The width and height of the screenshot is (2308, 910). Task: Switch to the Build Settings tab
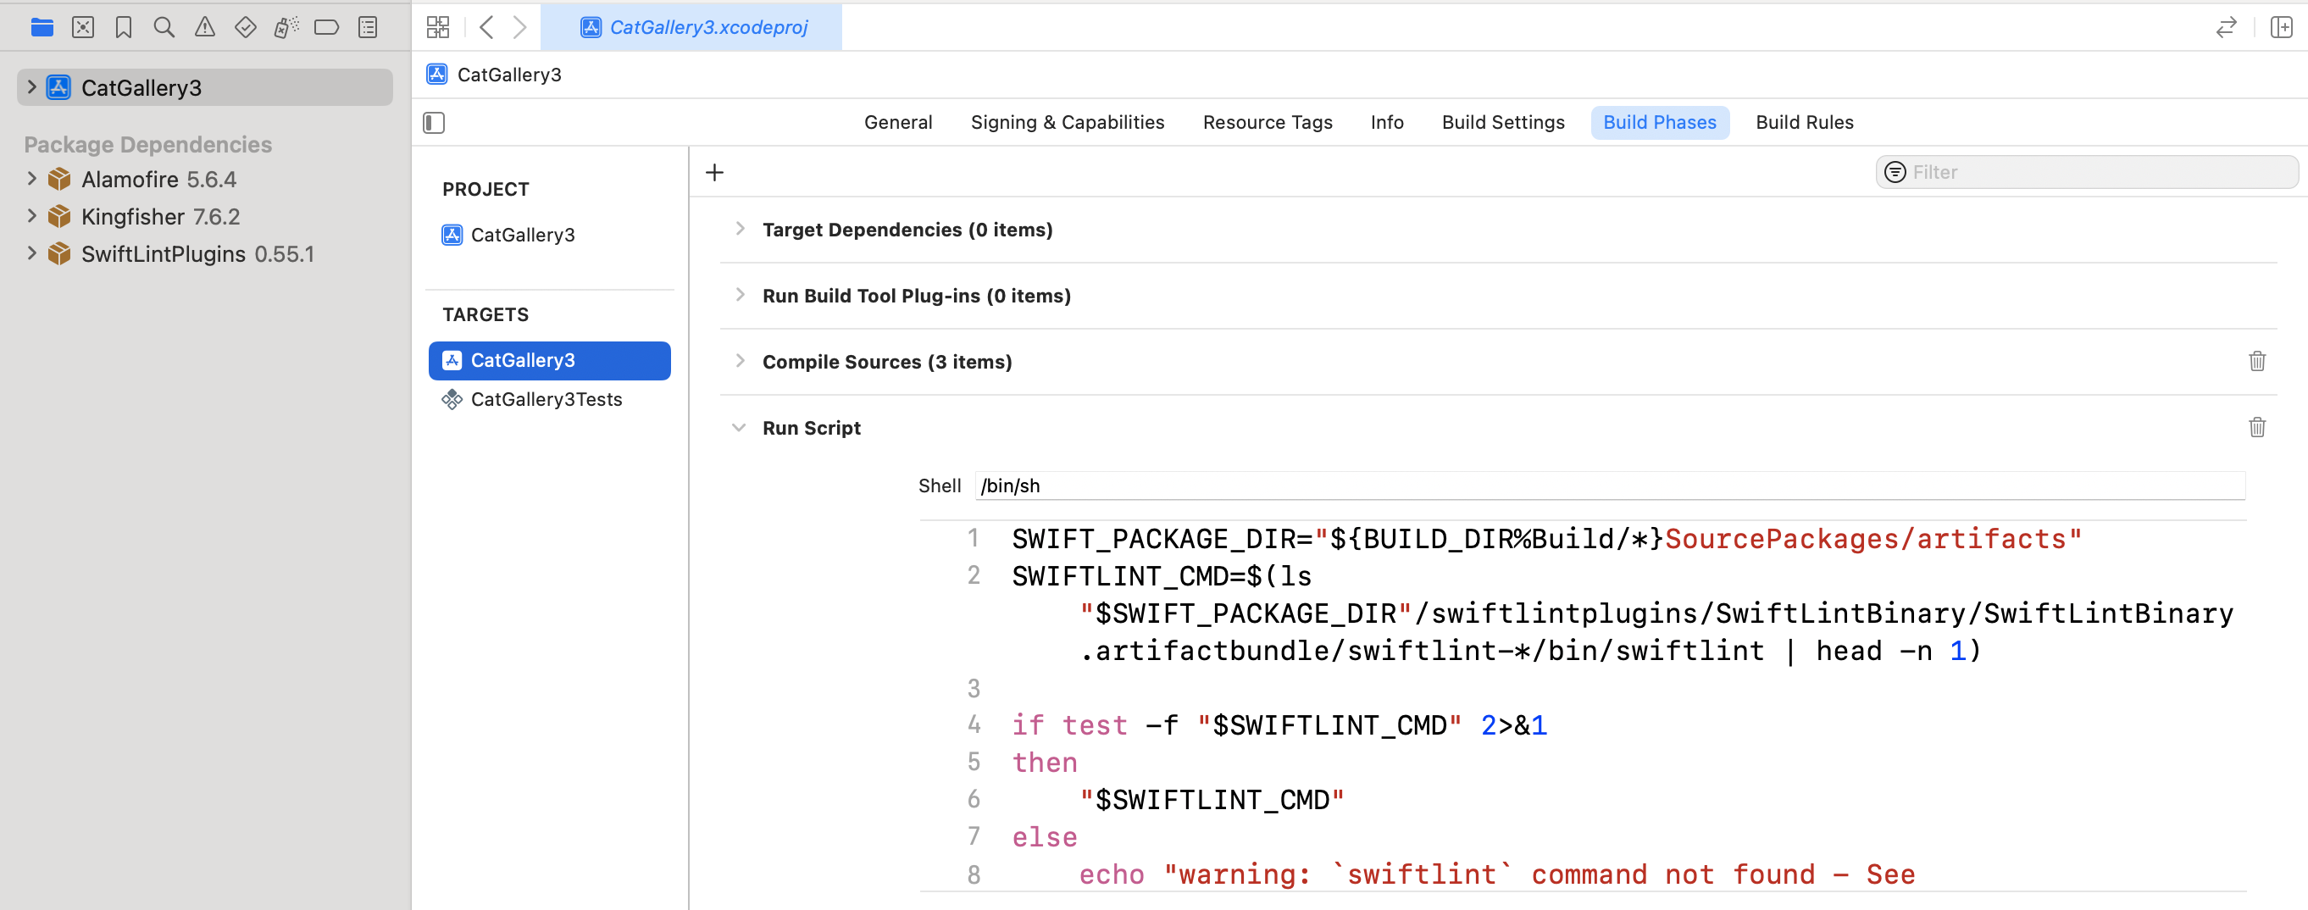pos(1502,123)
